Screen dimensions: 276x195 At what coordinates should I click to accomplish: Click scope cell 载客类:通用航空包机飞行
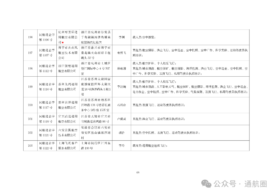190,145
